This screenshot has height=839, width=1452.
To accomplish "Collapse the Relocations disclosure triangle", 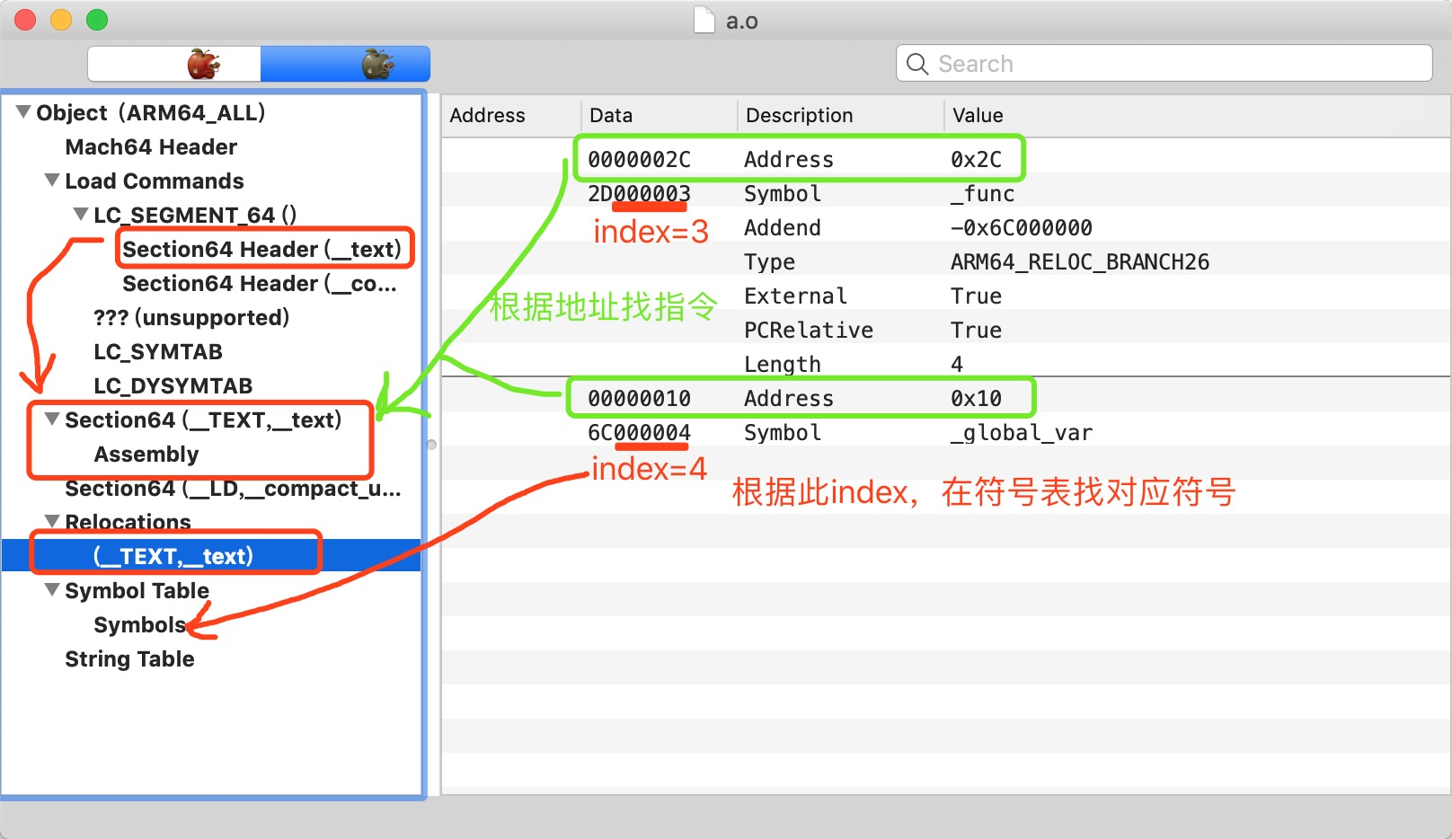I will coord(53,521).
